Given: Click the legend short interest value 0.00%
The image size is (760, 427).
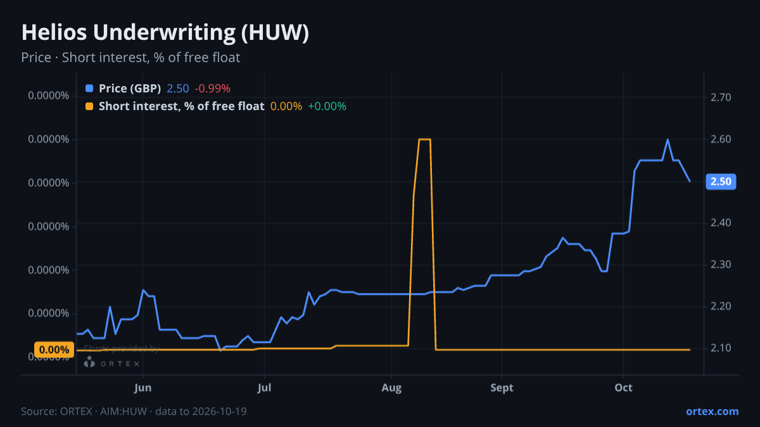Looking at the screenshot, I should coord(286,106).
